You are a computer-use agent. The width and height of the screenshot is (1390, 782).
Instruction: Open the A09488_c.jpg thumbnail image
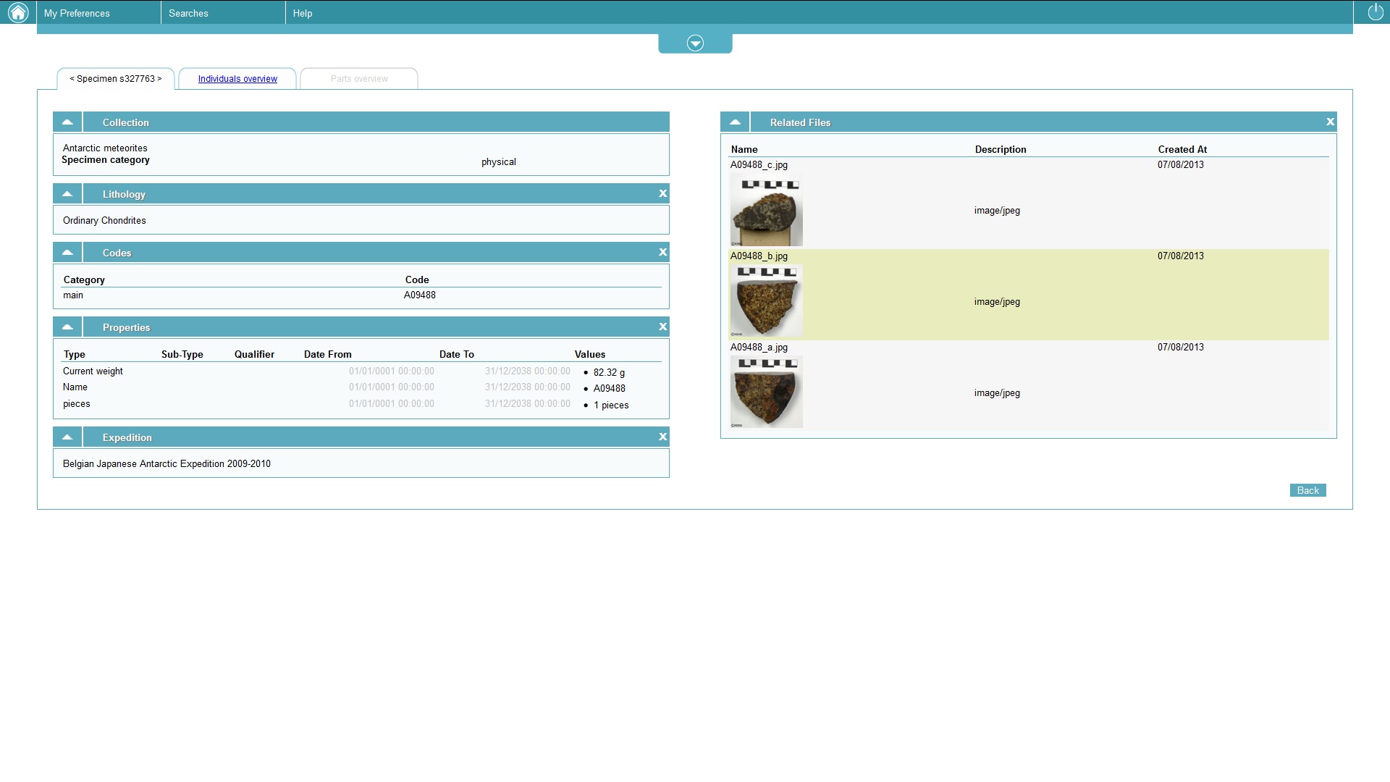pos(766,211)
